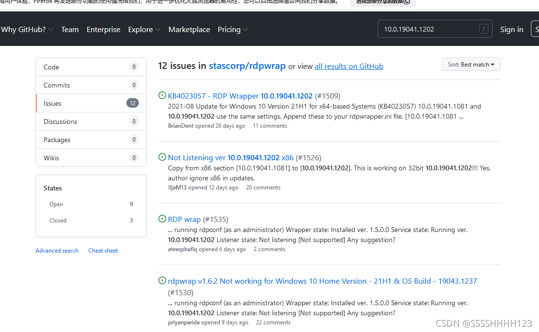The height and width of the screenshot is (332, 539).
Task: Click the issue number #1526
Action: point(308,158)
